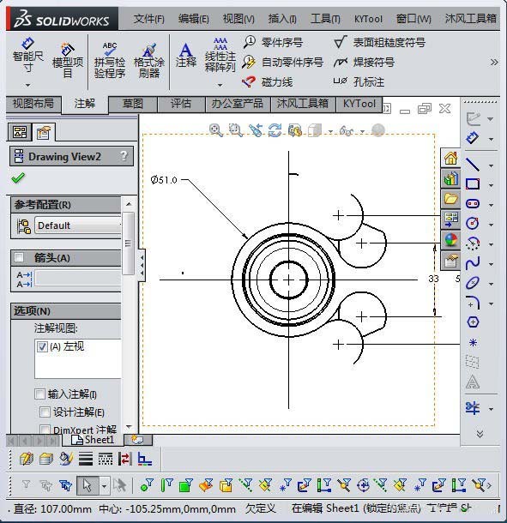Screen dimensions: 507x523
Task: Open the Design Library task pane icon
Action: (x=450, y=178)
